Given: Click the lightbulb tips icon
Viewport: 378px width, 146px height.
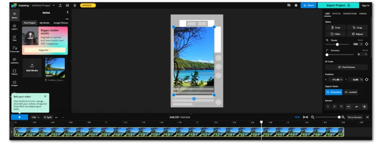Looking at the screenshot, I should tap(75, 5).
